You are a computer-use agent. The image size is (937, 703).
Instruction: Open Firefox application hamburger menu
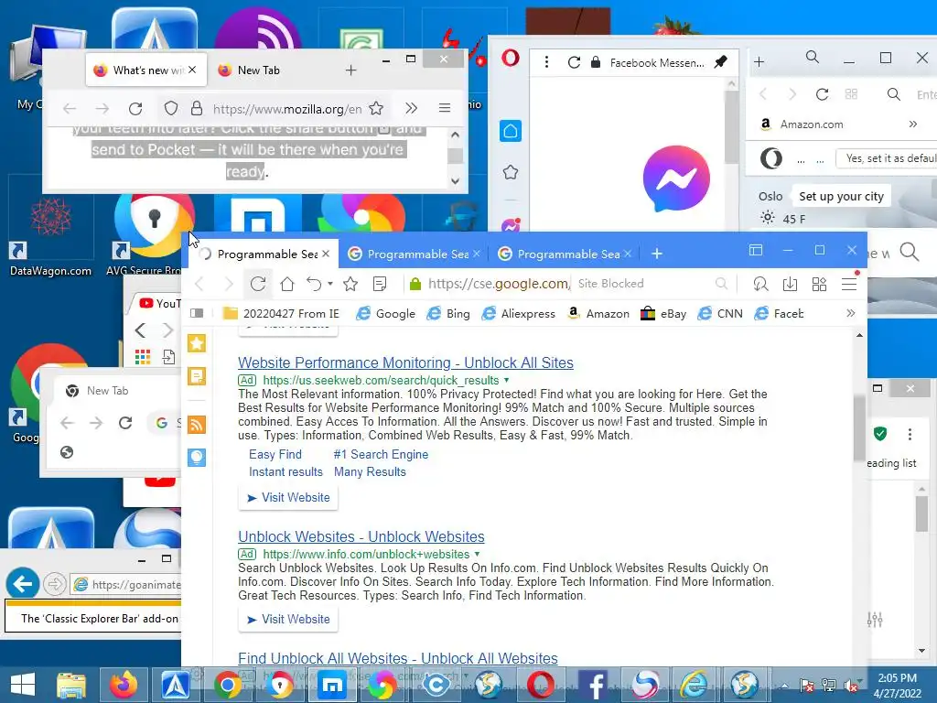tap(445, 108)
